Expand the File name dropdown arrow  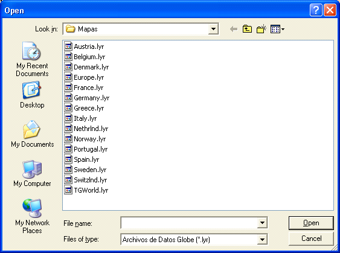click(262, 223)
